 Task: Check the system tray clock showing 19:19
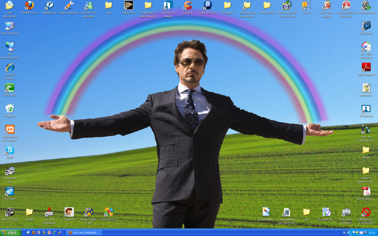(372, 232)
